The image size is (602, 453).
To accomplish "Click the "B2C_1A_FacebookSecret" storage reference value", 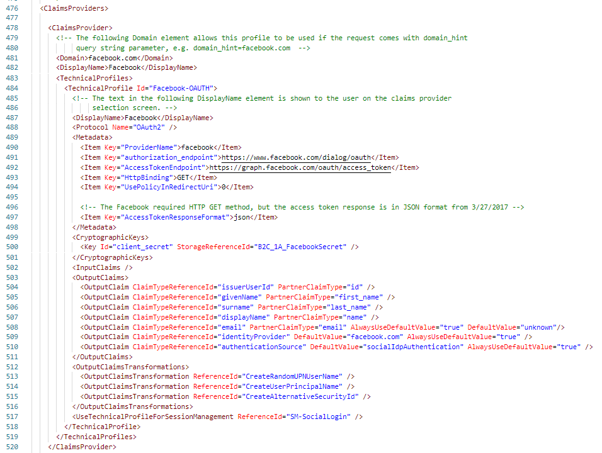I will pyautogui.click(x=300, y=247).
